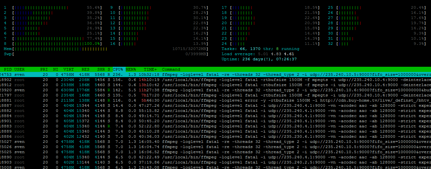Click CPU 25 meter showing 20.4%
The height and width of the screenshot is (169, 431).
pyautogui.click(x=377, y=7)
